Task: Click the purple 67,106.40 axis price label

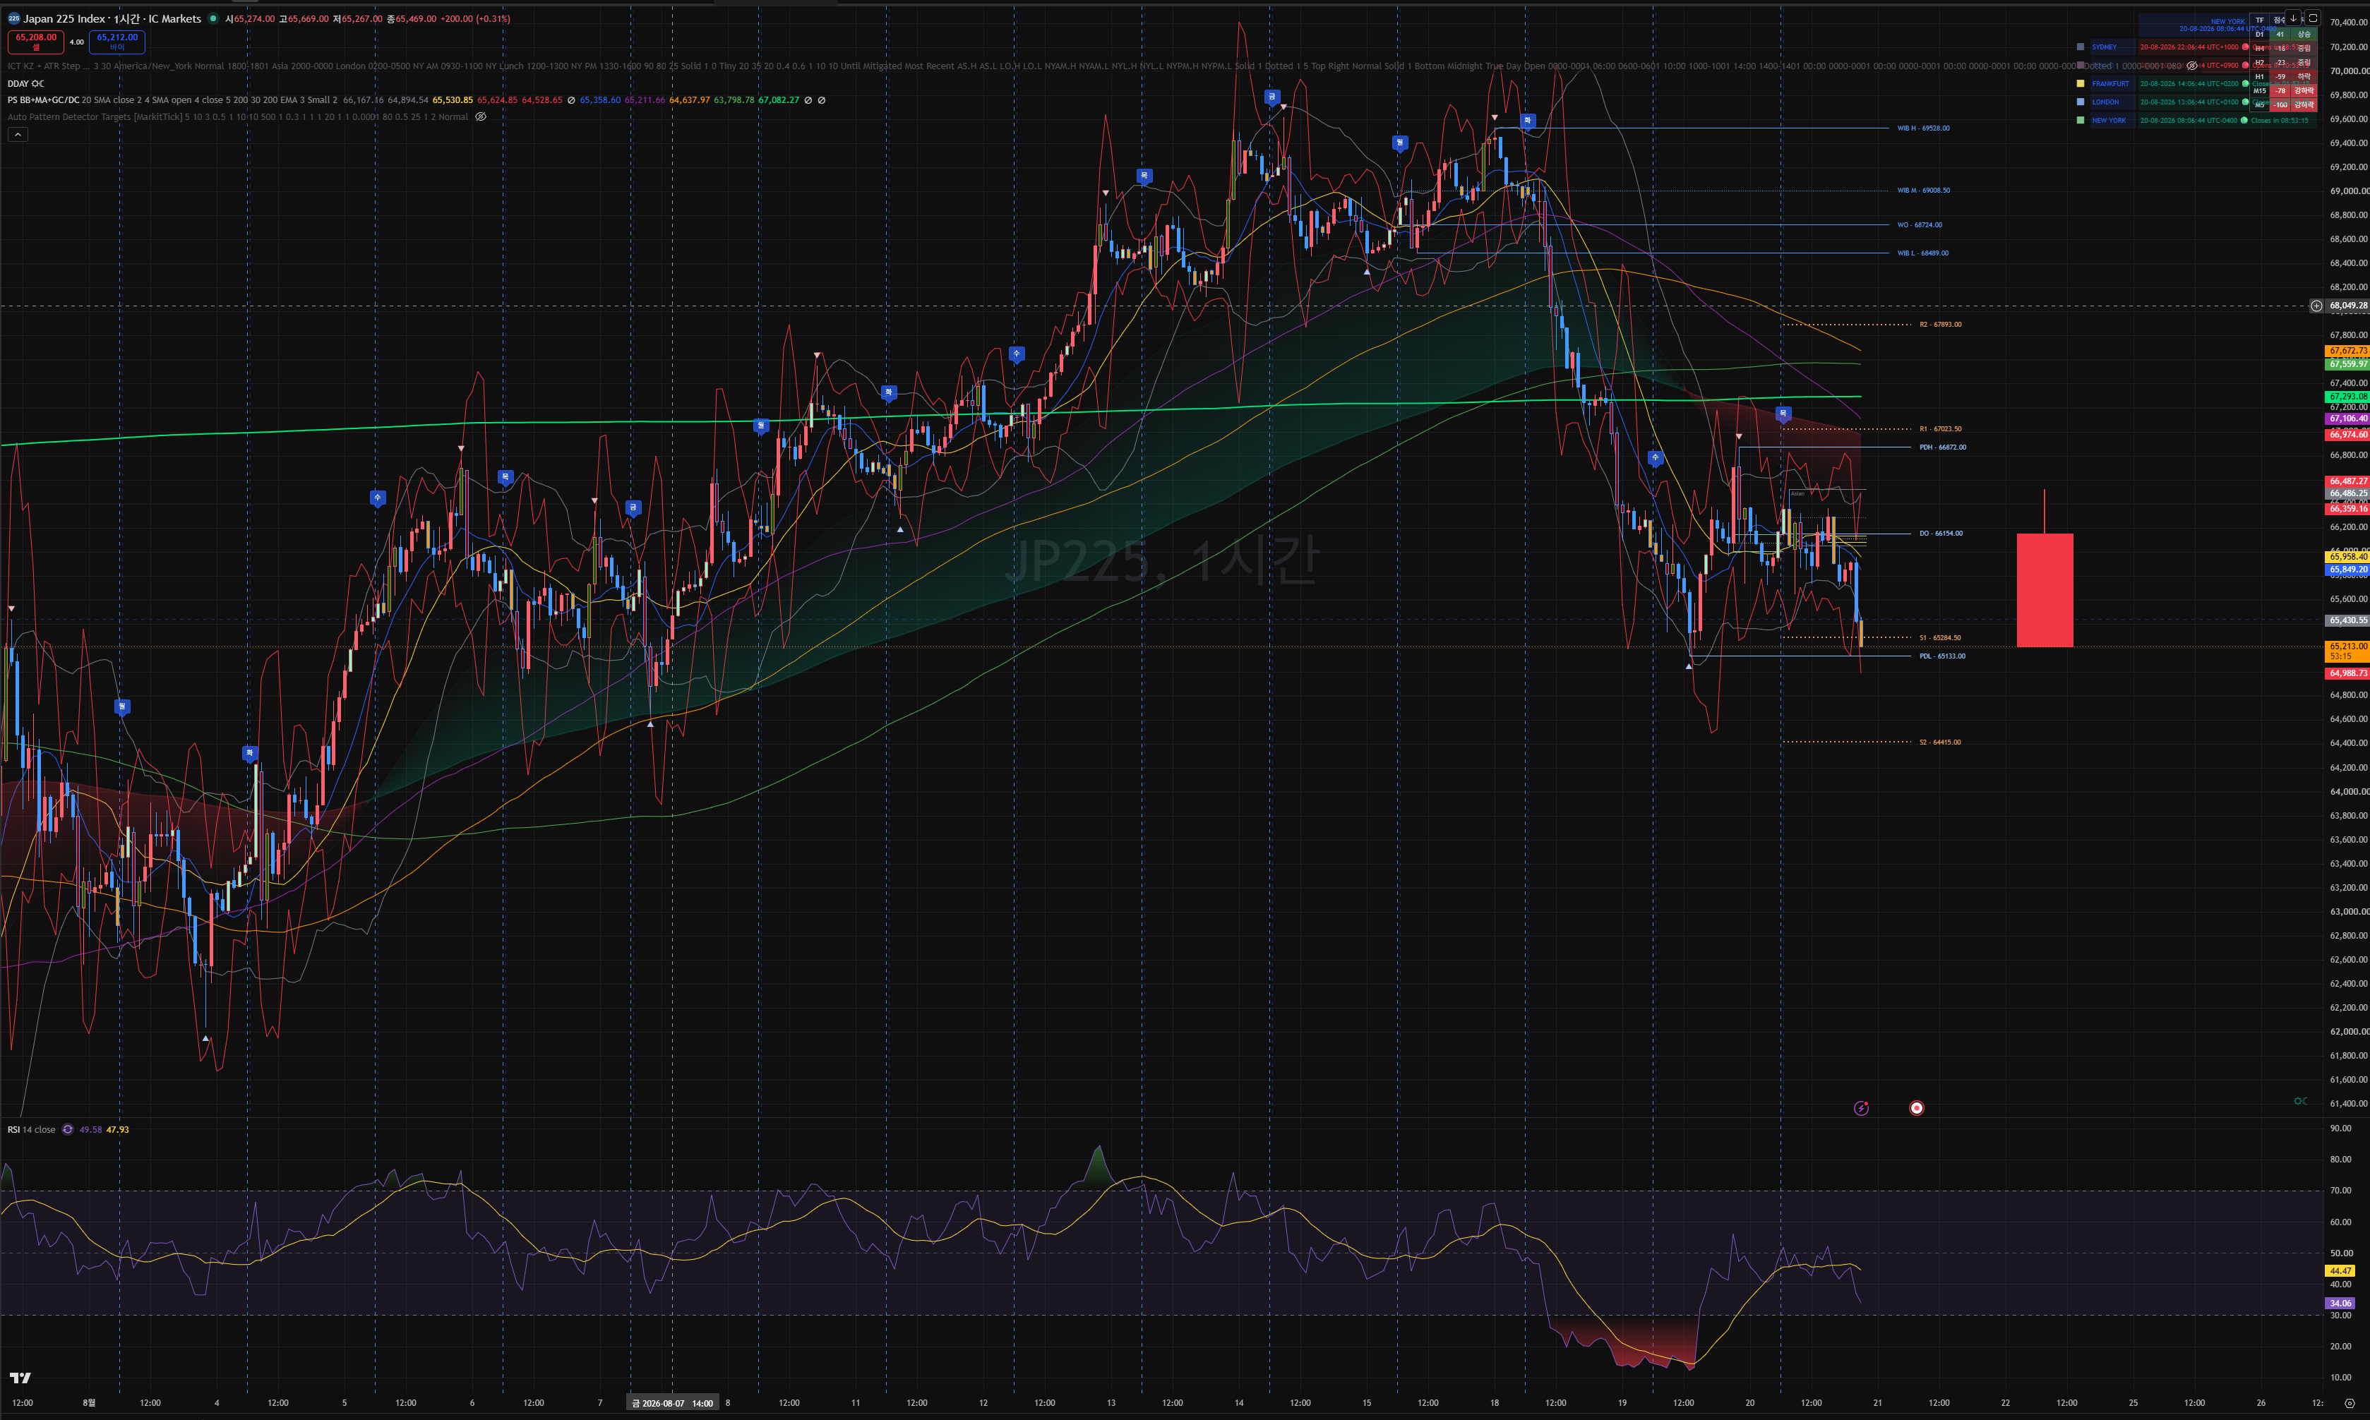Action: pyautogui.click(x=2347, y=418)
